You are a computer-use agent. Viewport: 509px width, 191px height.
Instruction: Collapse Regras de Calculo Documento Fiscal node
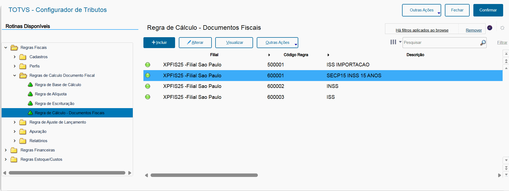coord(15,75)
